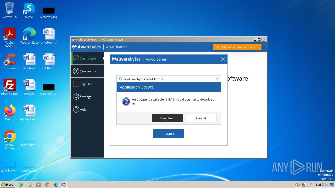Minimize the AdwCleaner 8.4.0 window
Image resolution: width=335 pixels, height=188 pixels.
tap(255, 40)
